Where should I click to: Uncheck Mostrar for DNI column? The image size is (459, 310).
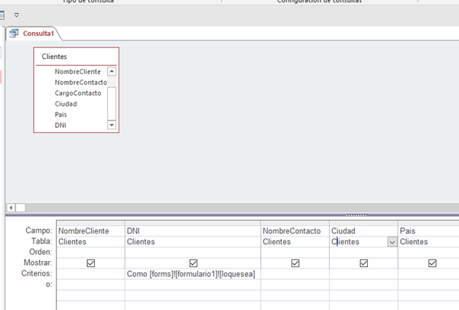coord(194,263)
